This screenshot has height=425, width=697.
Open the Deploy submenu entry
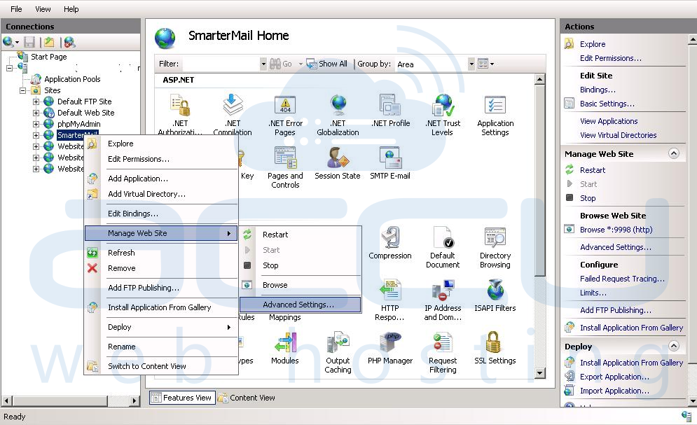point(161,327)
